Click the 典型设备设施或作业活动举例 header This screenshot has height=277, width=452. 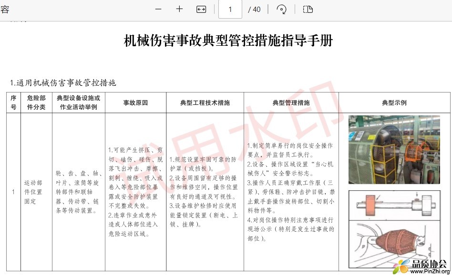[x=78, y=103]
